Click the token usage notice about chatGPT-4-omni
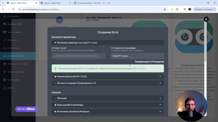The height and width of the screenshot is (122, 218). (108, 68)
